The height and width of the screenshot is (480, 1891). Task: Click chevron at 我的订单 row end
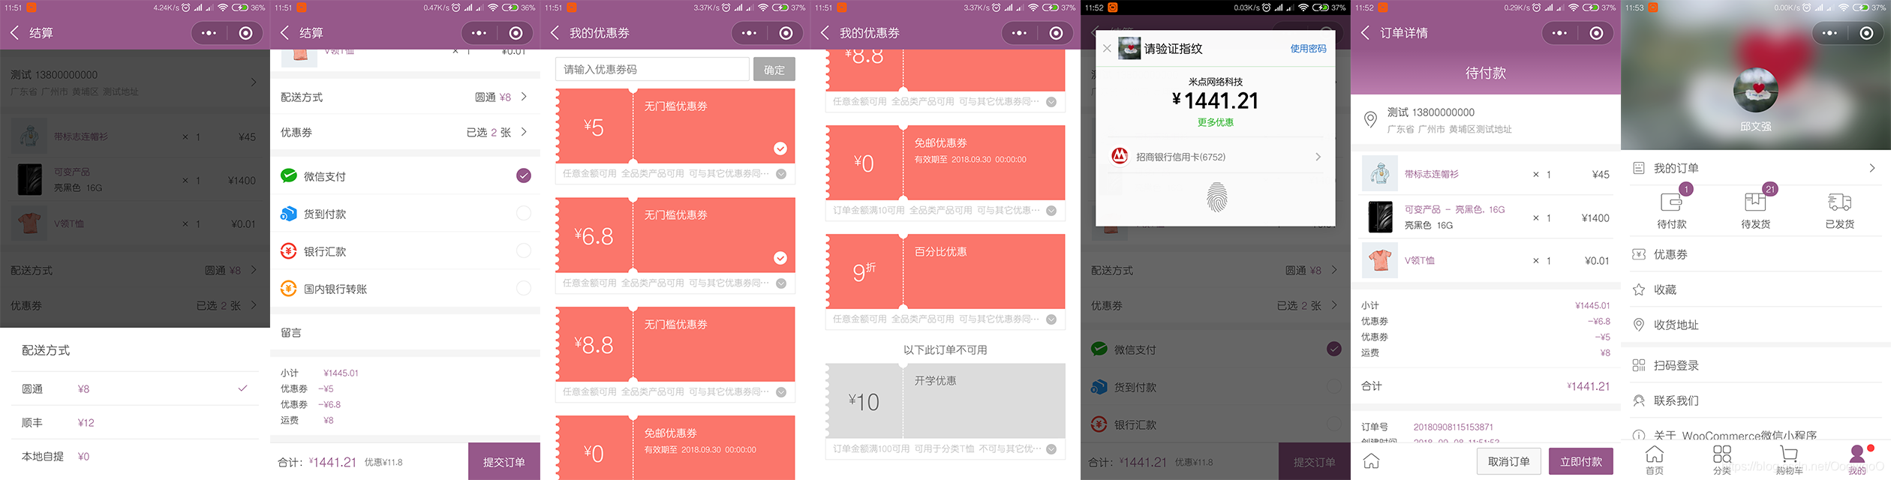tap(1872, 168)
